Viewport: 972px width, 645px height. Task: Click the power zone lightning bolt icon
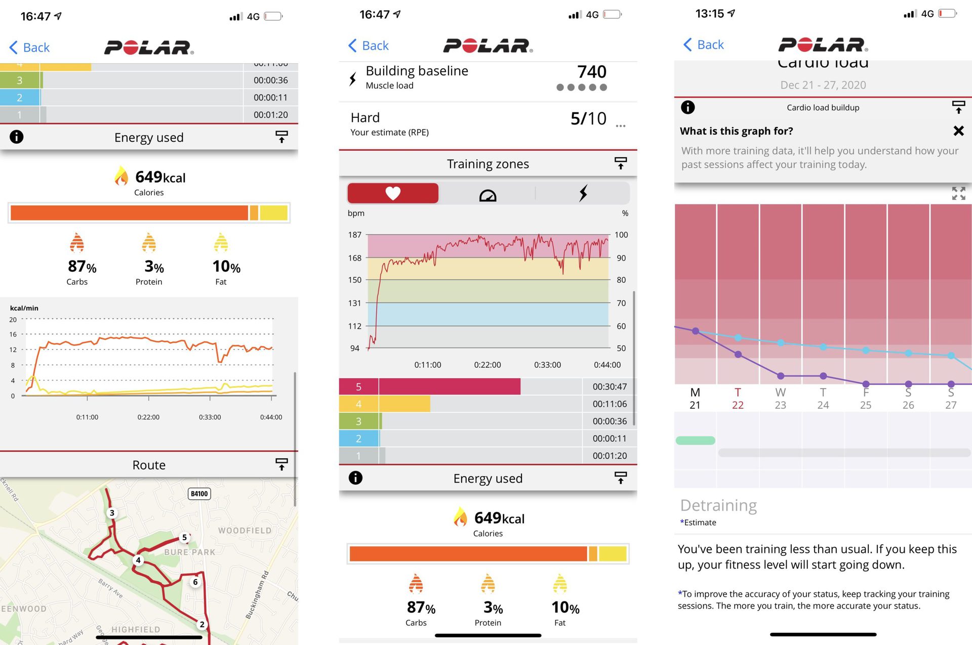click(581, 193)
